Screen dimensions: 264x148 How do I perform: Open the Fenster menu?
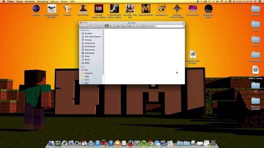(64, 1)
